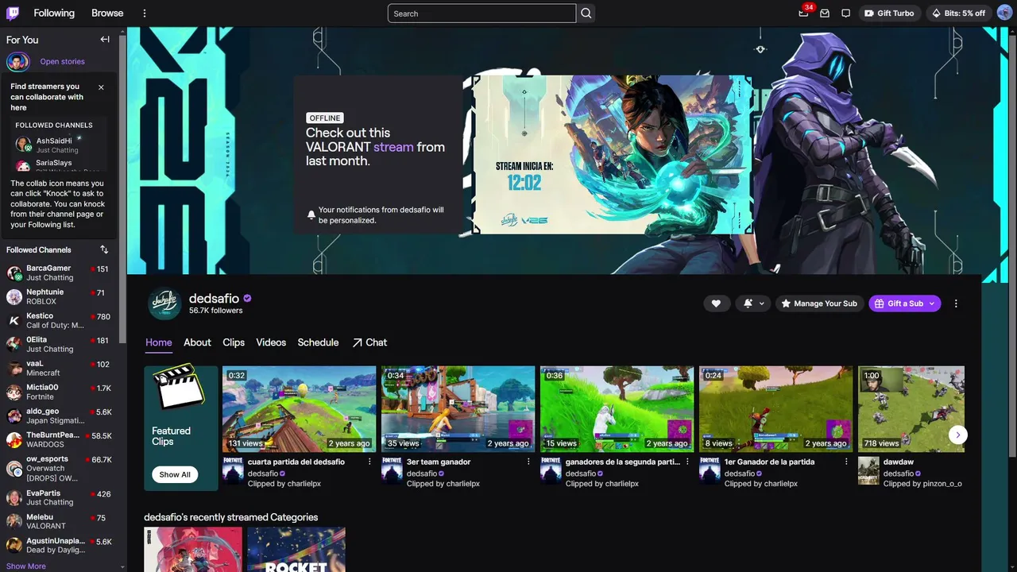This screenshot has width=1017, height=572.
Task: Expand sidebar with Show More
Action: click(26, 566)
